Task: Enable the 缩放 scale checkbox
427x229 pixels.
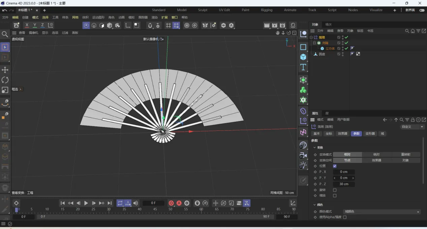Action: (x=335, y=196)
